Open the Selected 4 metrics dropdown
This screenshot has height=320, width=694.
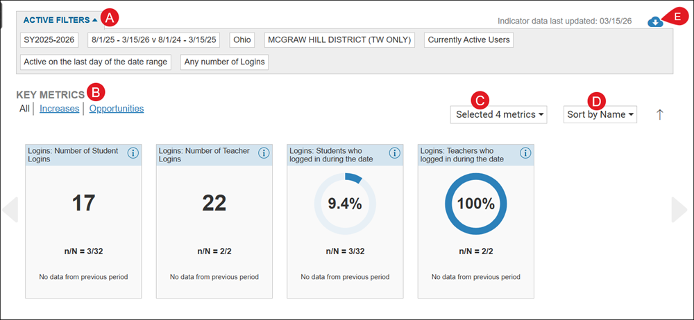click(500, 114)
